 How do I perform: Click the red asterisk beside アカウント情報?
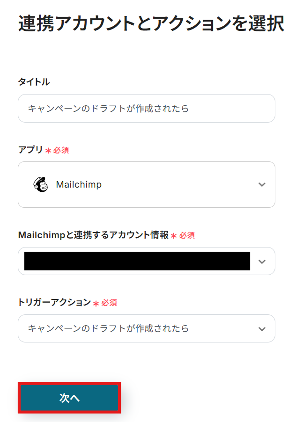click(x=174, y=236)
